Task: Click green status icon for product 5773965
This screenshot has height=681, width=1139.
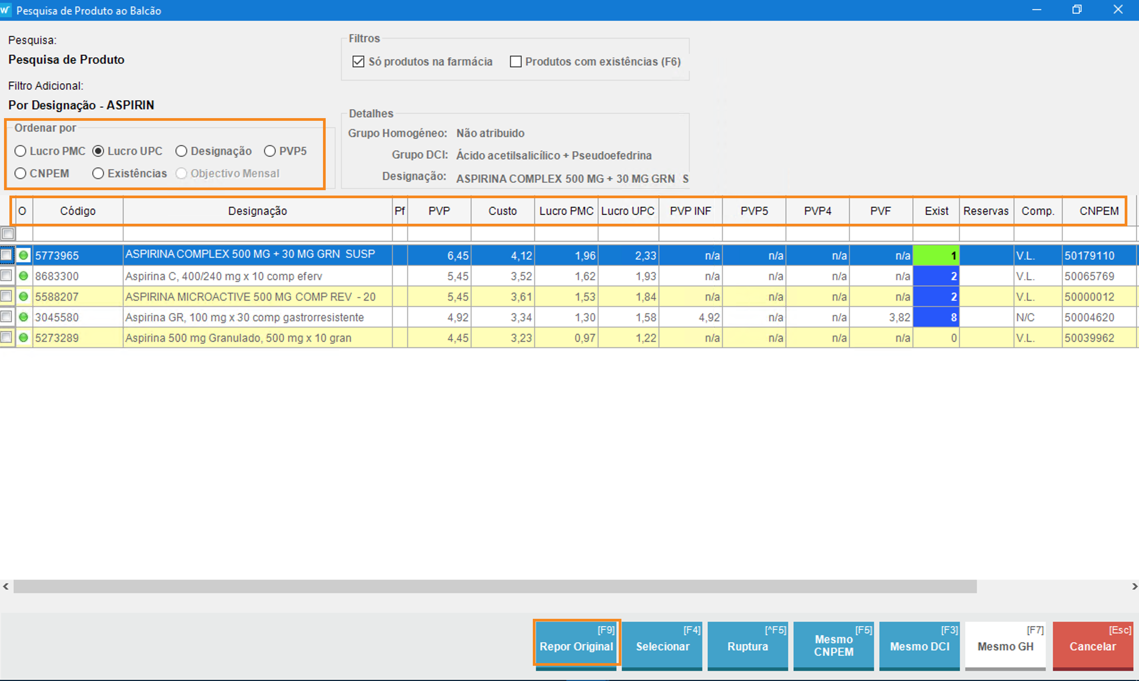Action: (x=23, y=255)
